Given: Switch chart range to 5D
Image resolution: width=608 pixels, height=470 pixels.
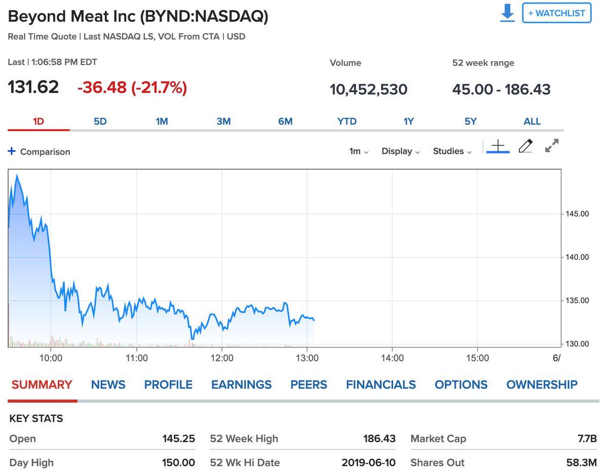Looking at the screenshot, I should [x=100, y=122].
